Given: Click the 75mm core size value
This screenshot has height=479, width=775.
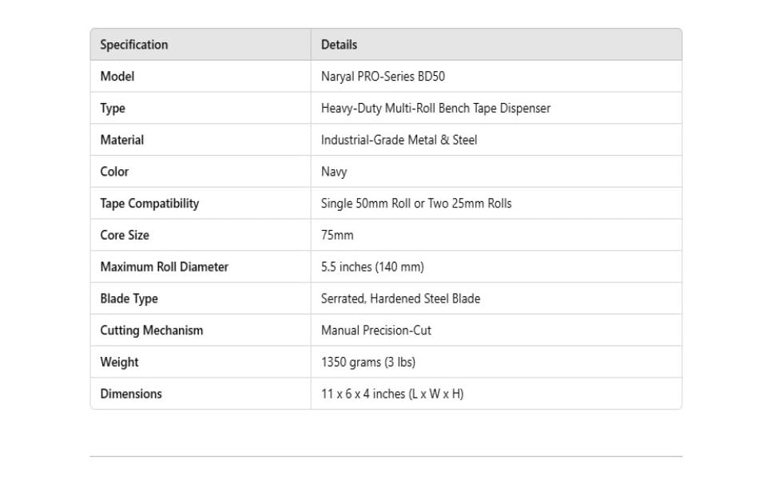Looking at the screenshot, I should click(337, 236).
